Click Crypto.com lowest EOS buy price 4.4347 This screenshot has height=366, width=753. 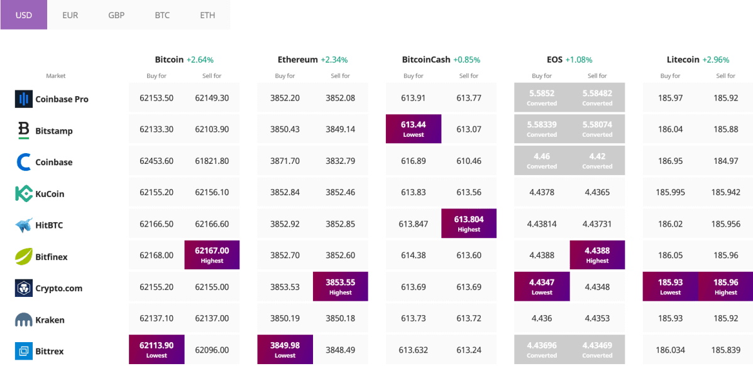click(542, 286)
